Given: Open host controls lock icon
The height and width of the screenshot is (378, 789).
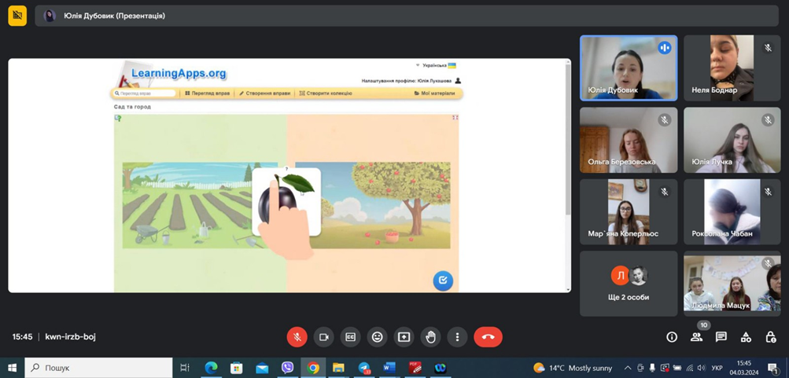Looking at the screenshot, I should [x=770, y=337].
